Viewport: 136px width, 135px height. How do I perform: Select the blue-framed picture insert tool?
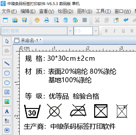point(7,92)
